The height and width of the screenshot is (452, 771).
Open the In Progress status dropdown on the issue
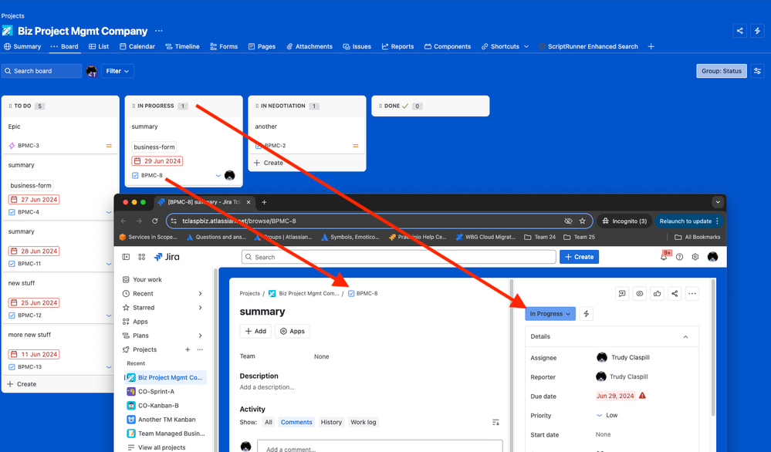point(550,313)
